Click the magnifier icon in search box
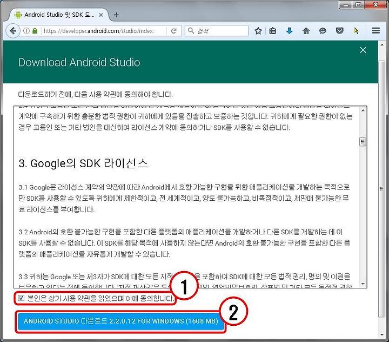389x342 pixels. tap(191, 30)
